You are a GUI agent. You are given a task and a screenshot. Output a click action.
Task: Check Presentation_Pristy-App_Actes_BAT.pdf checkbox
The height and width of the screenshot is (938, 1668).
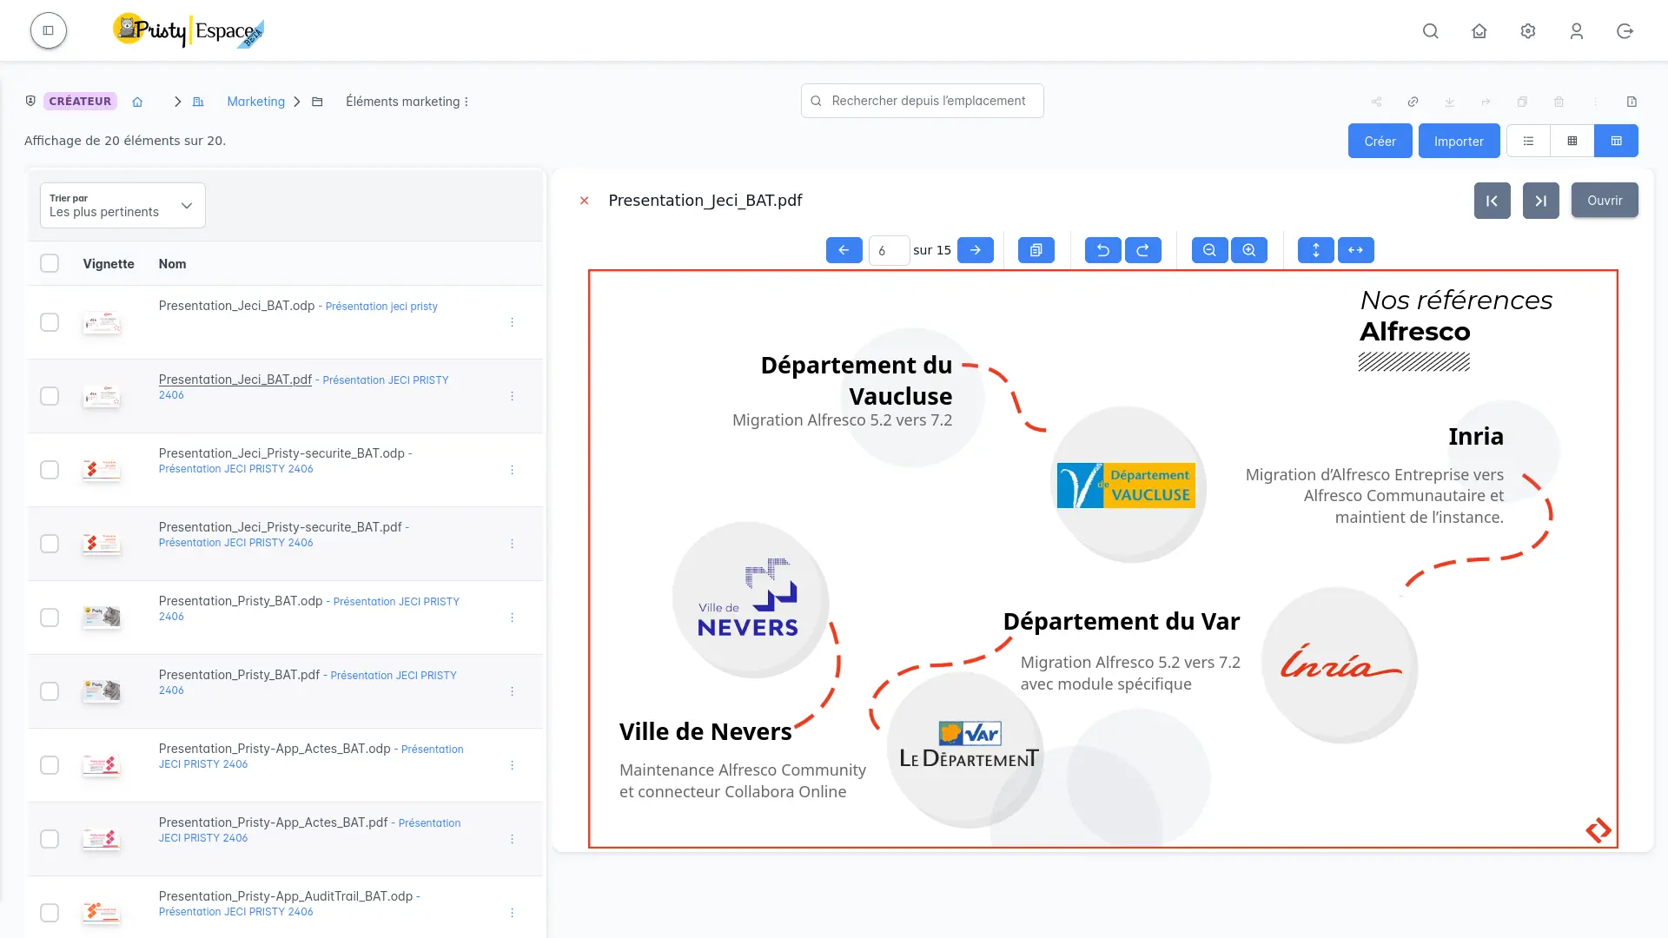[x=50, y=839]
